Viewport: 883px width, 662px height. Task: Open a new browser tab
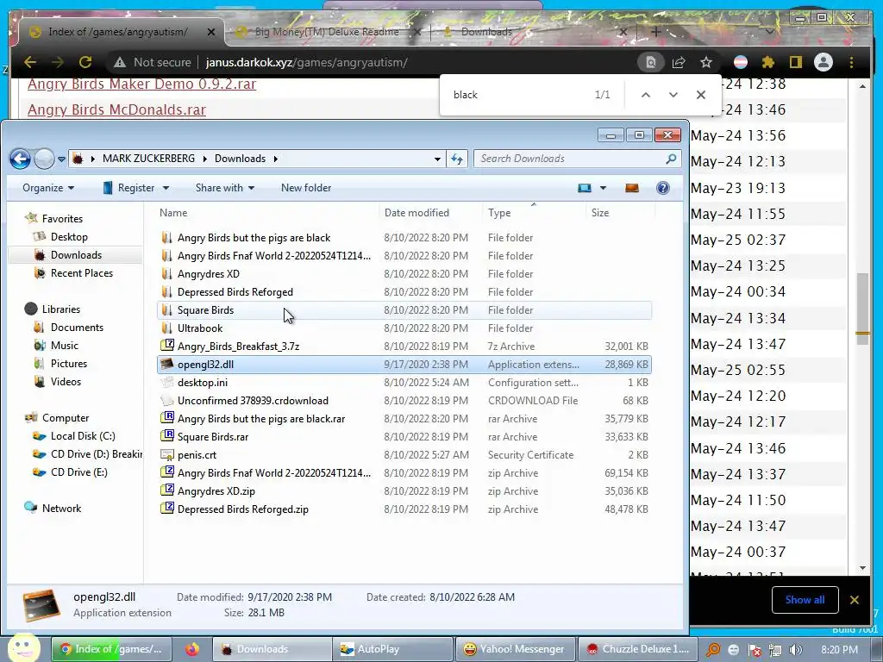click(655, 32)
